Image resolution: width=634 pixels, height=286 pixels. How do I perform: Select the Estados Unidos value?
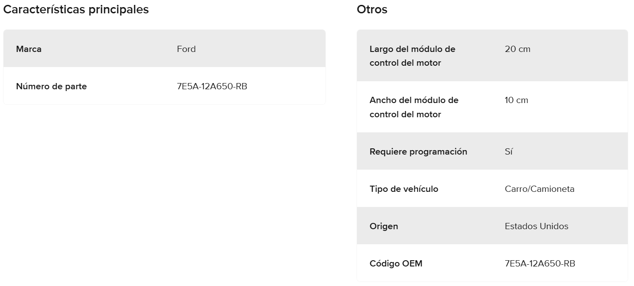537,226
